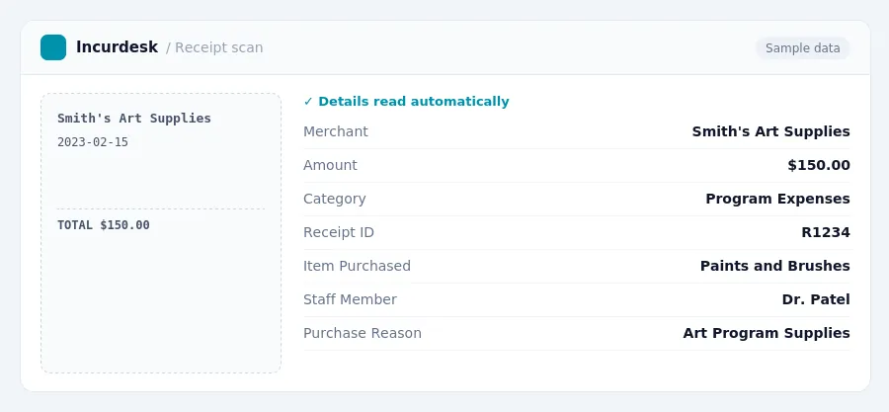The image size is (889, 412).
Task: Click the checkmark beside Details read automatically
Action: click(x=308, y=102)
